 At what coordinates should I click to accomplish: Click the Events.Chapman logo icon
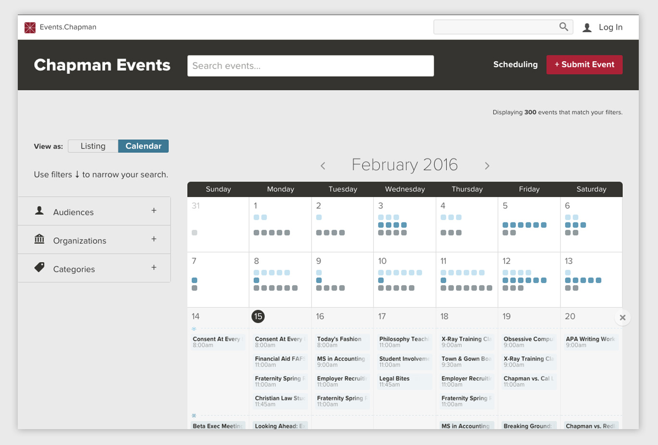(30, 27)
